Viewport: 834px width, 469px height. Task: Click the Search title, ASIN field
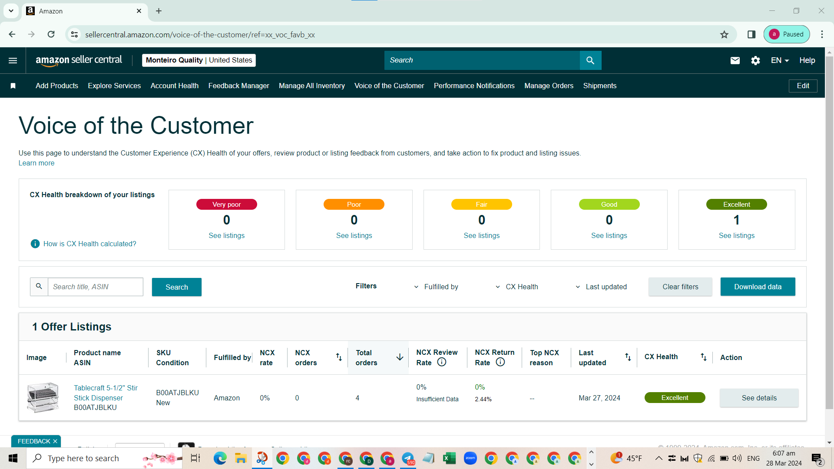click(x=96, y=287)
